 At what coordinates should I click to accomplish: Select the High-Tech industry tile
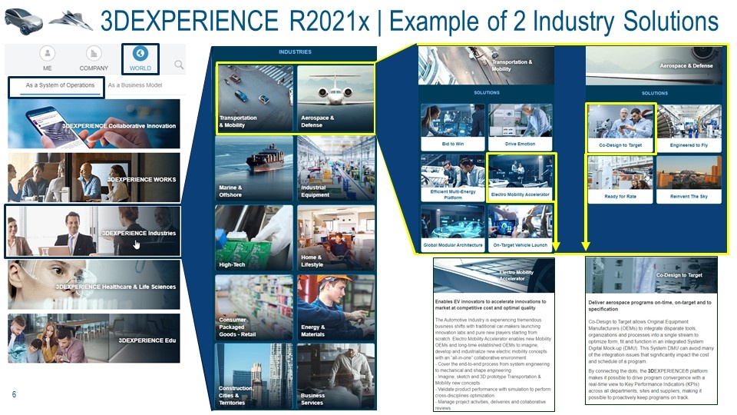254,237
